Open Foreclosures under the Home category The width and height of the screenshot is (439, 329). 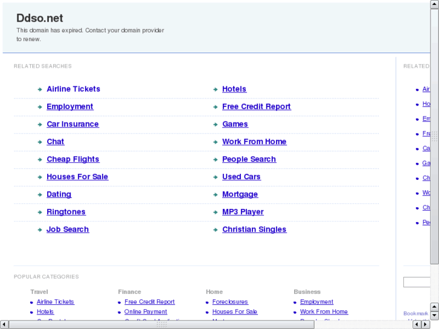click(230, 302)
